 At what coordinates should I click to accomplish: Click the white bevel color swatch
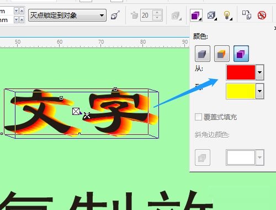pyautogui.click(x=241, y=158)
